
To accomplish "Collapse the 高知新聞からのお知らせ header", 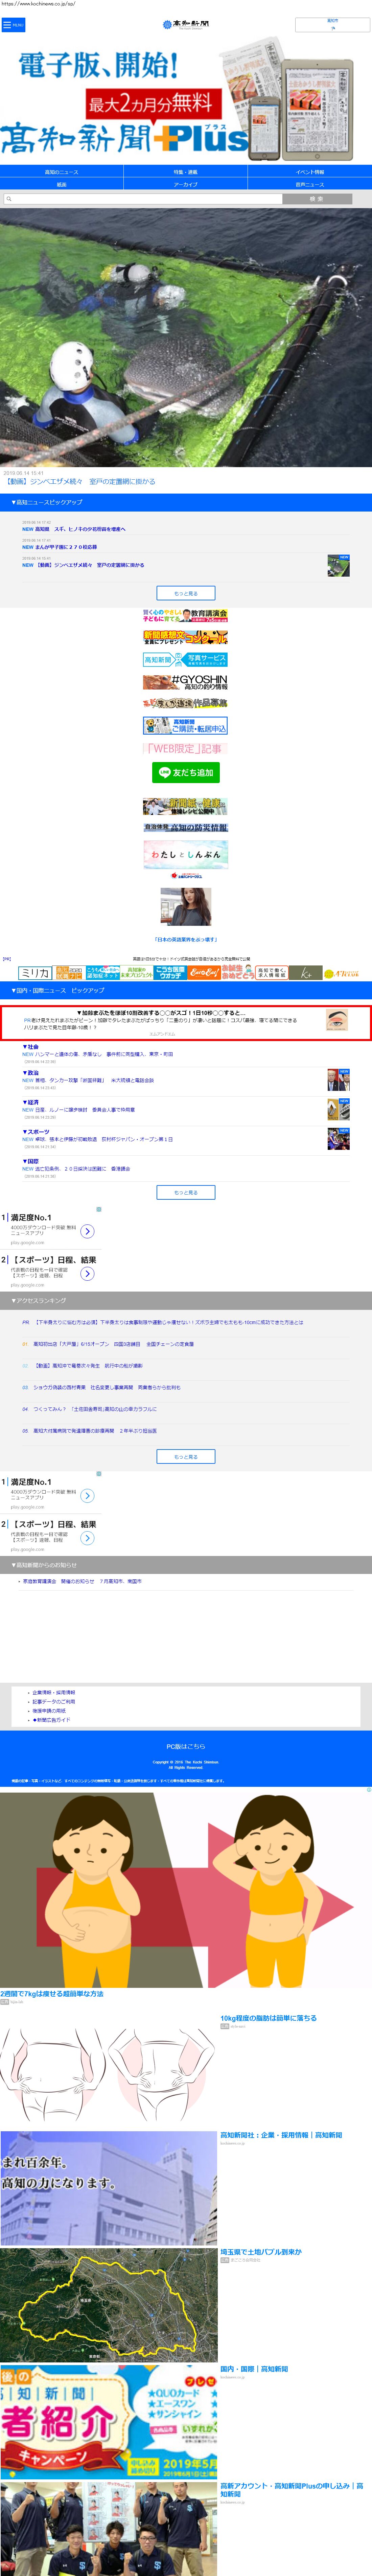I will pos(186,1565).
